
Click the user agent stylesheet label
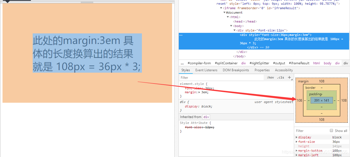(x=274, y=102)
